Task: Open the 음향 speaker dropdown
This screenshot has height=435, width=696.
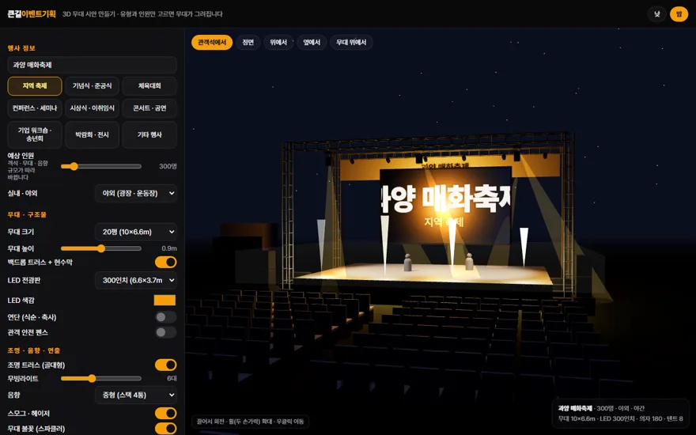Action: [x=136, y=395]
